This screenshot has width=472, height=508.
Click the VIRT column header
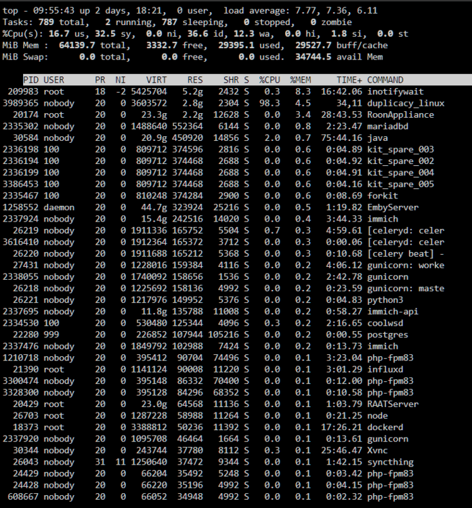(156, 80)
